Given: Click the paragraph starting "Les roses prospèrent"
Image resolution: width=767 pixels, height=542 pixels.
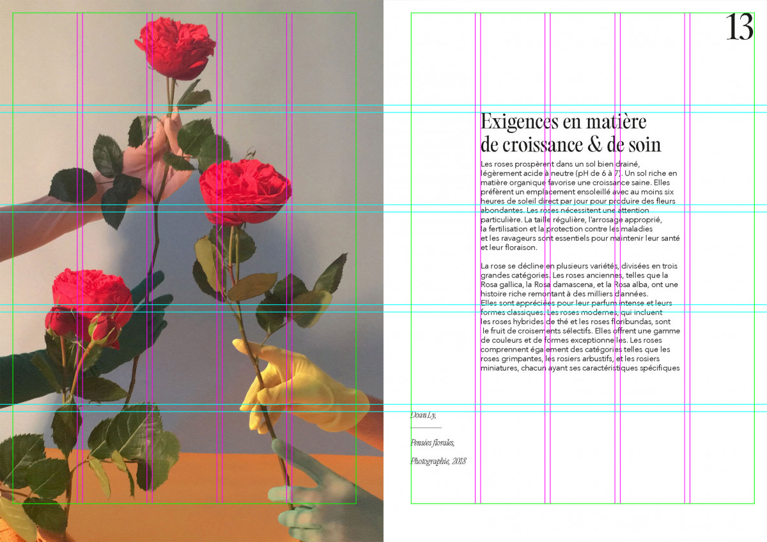Looking at the screenshot, I should 578,206.
